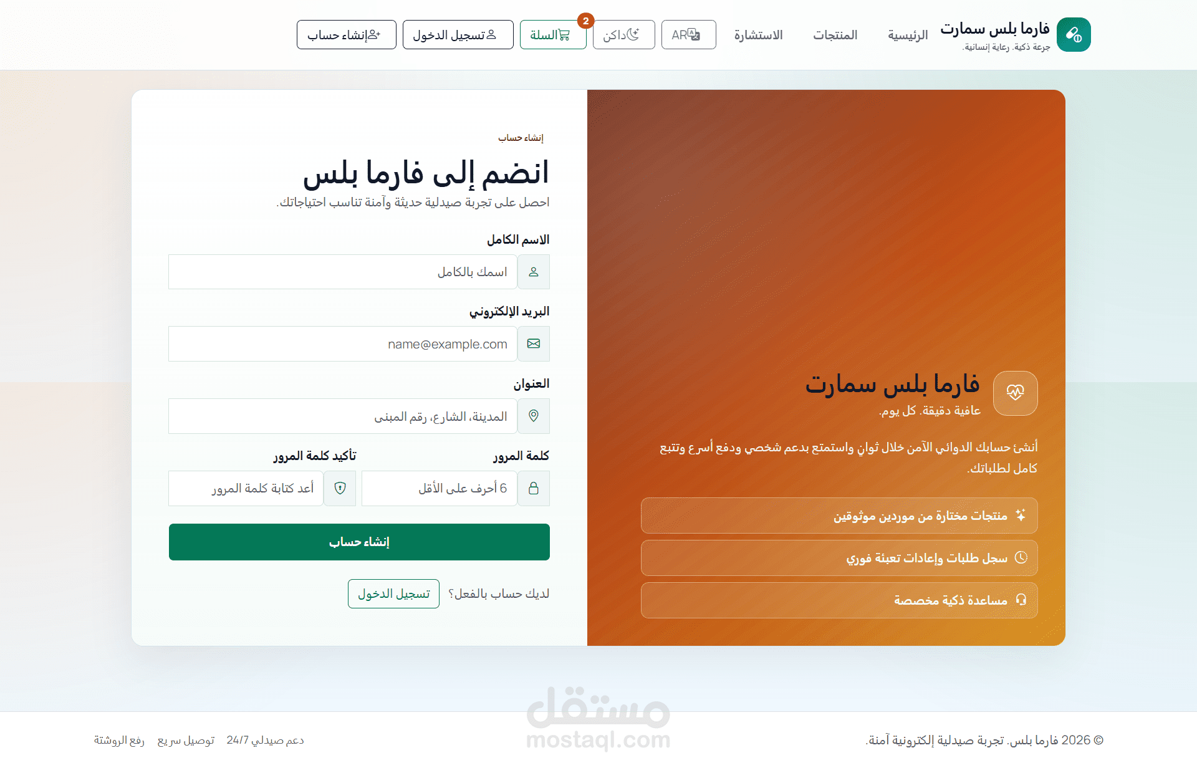The width and height of the screenshot is (1197, 768).
Task: Click the person icon beside full name field
Action: click(x=534, y=272)
